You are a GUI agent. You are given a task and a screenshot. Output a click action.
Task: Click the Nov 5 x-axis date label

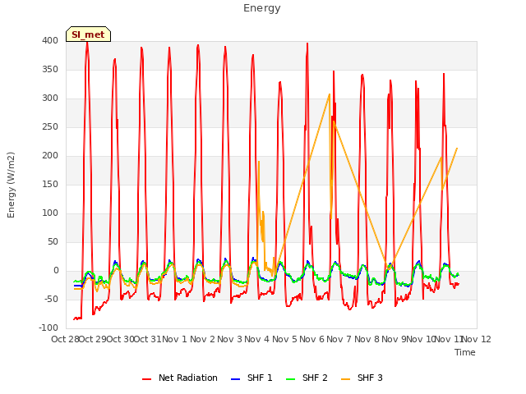[284, 339]
